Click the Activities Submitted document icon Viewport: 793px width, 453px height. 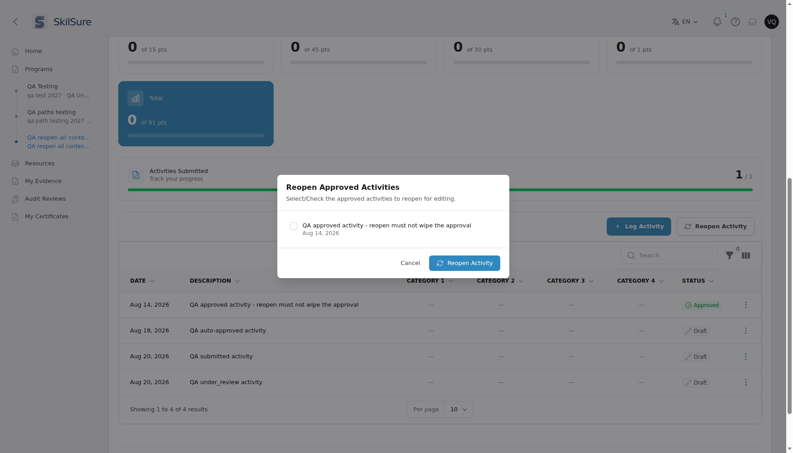click(135, 175)
